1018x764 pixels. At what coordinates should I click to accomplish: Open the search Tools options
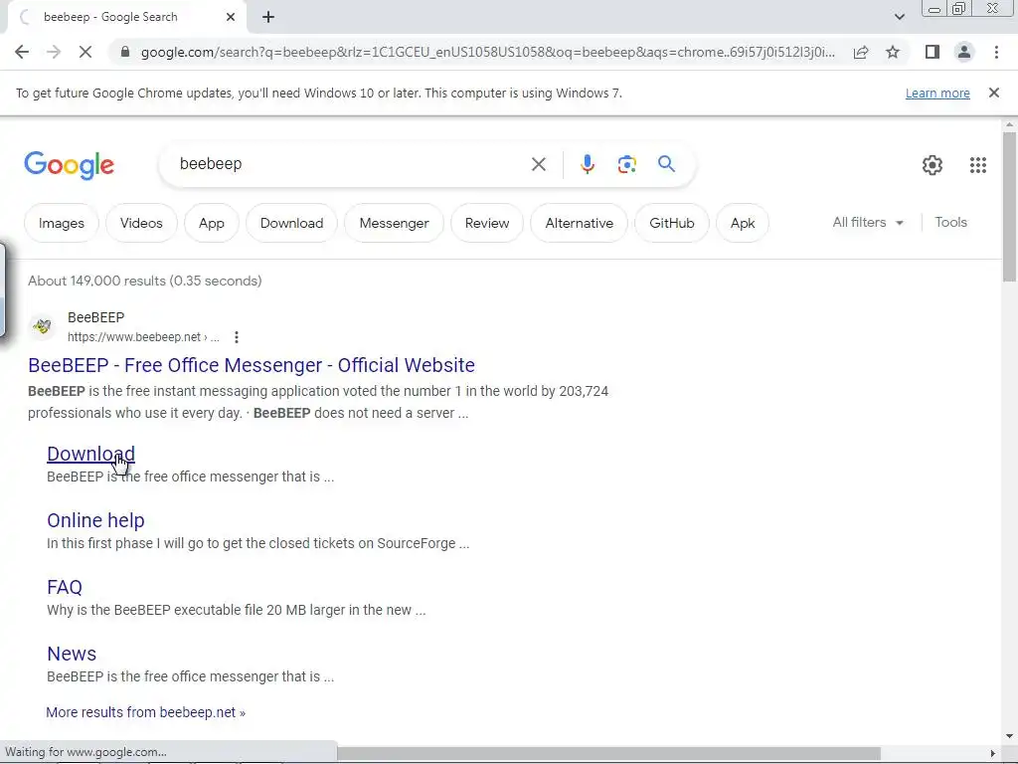click(x=950, y=222)
